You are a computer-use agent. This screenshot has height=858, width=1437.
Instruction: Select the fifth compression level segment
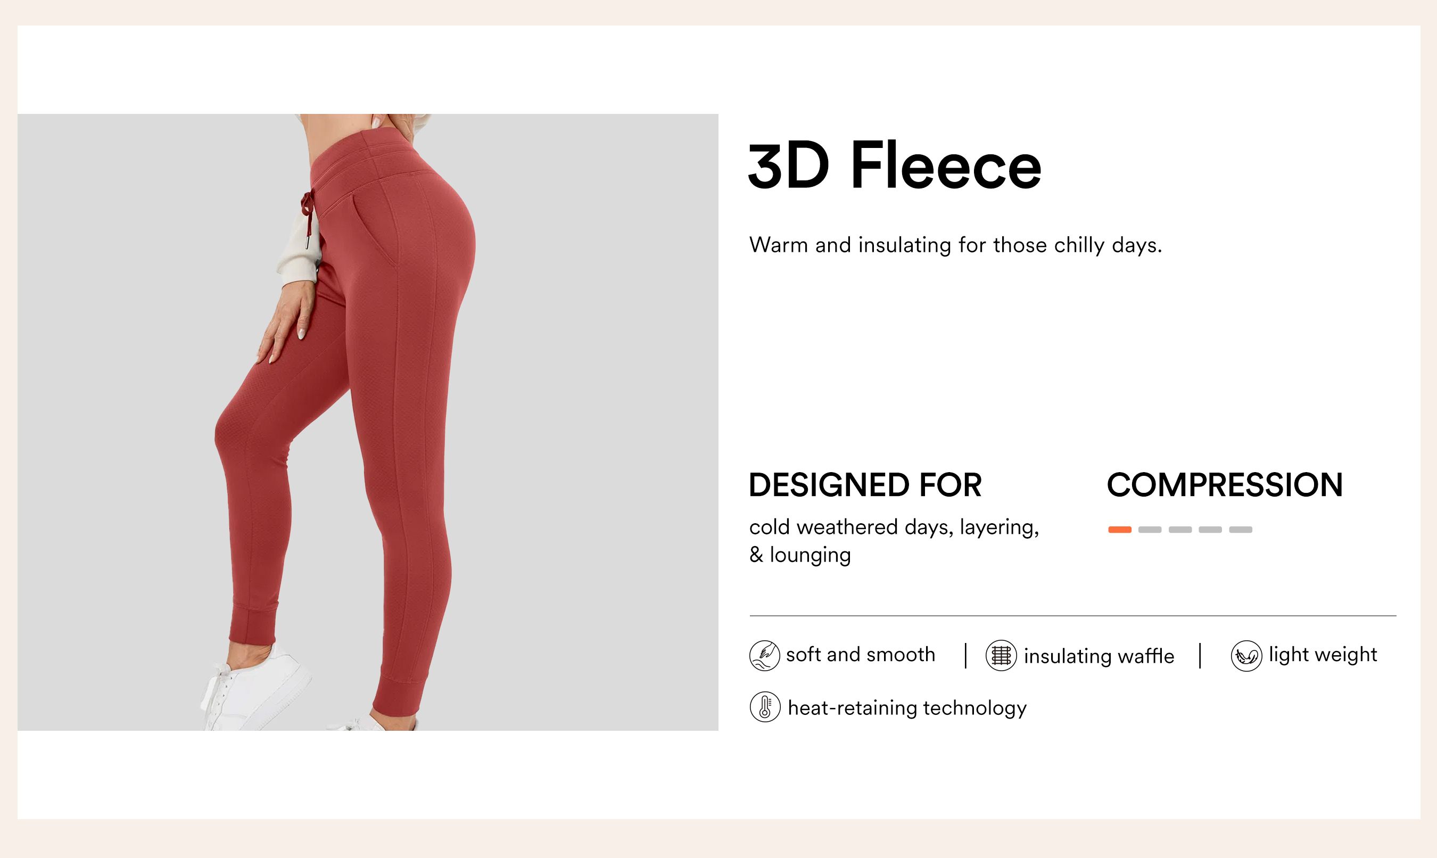pyautogui.click(x=1241, y=530)
